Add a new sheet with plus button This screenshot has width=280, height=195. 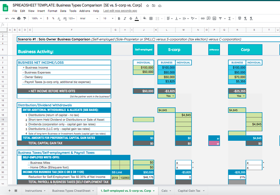click(10, 191)
